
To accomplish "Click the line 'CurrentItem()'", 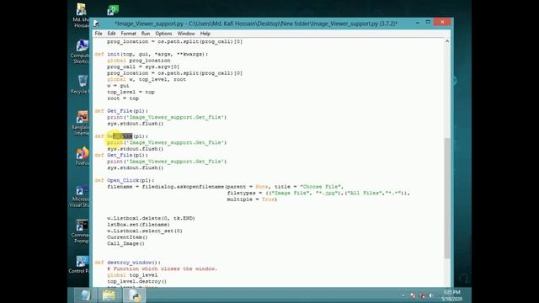I will coord(127,237).
